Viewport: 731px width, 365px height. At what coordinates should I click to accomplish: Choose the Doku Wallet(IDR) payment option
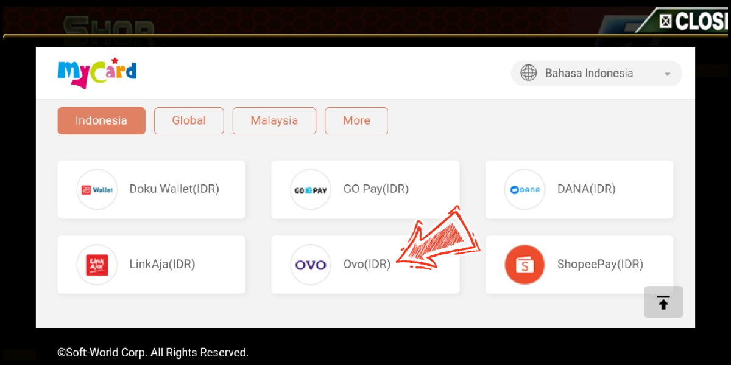coord(152,189)
